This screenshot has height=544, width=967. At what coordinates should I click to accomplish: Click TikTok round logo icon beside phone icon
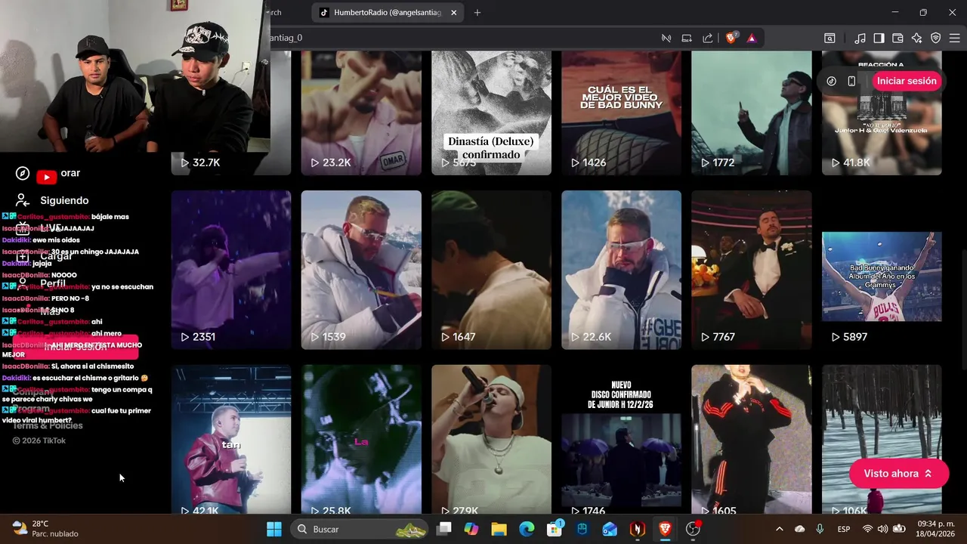[831, 81]
